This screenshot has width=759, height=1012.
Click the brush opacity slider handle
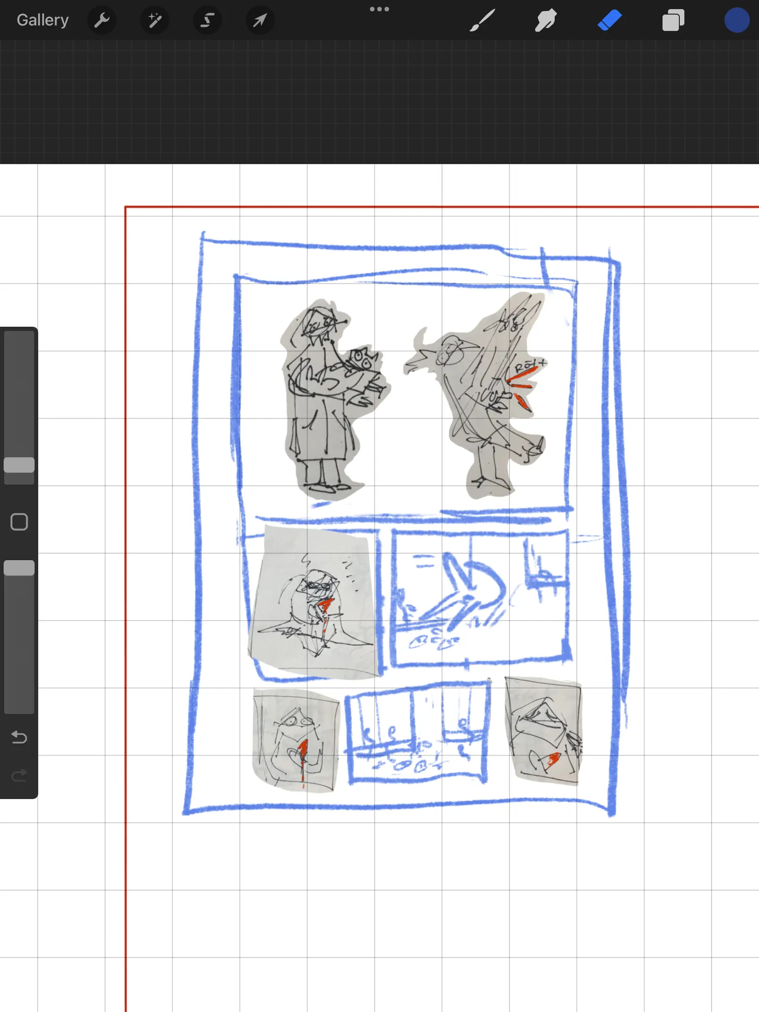tap(19, 568)
